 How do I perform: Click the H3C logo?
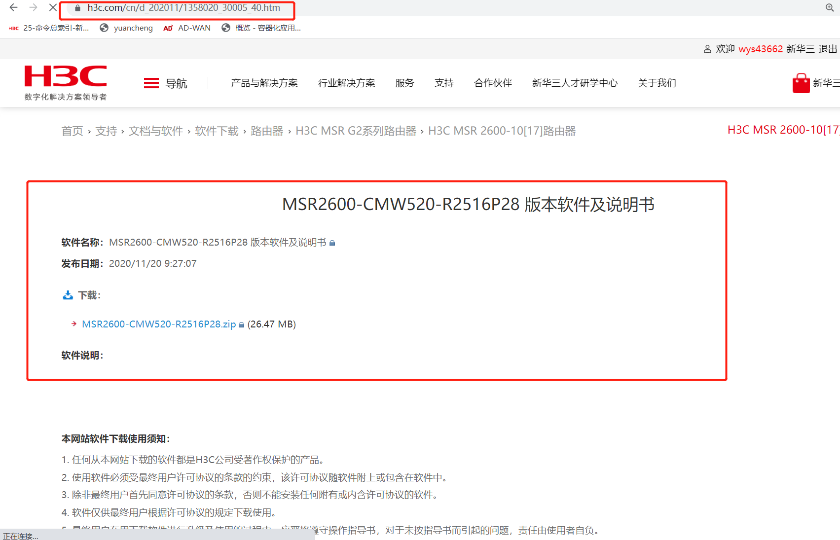(66, 82)
